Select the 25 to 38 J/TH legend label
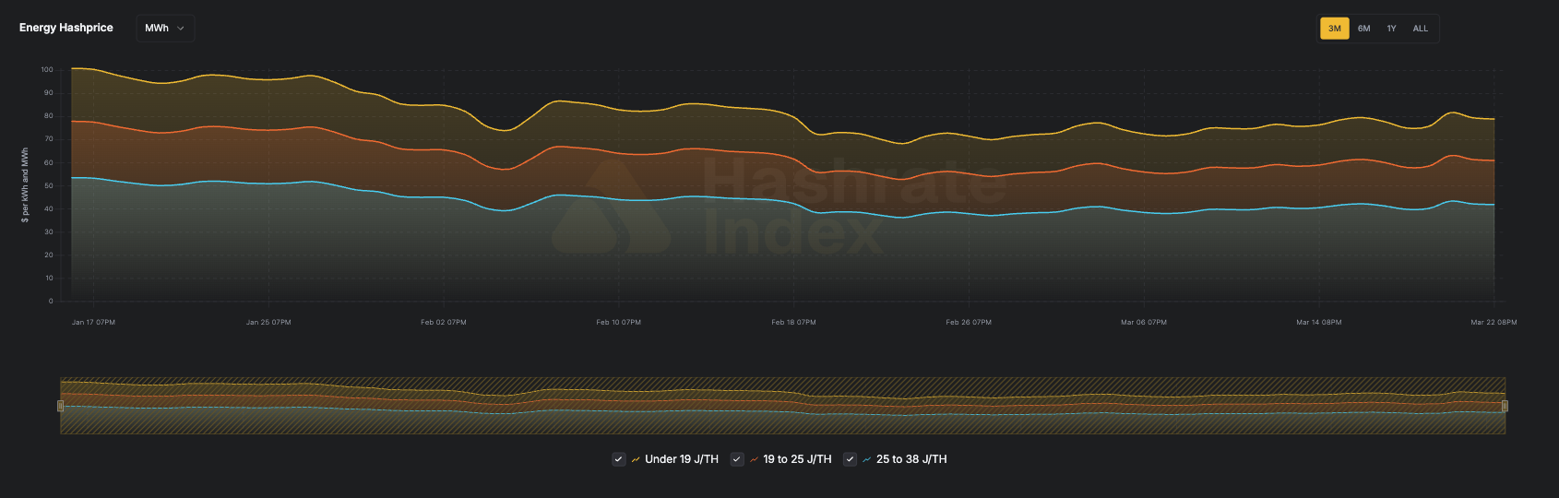Image resolution: width=1559 pixels, height=498 pixels. (x=910, y=459)
